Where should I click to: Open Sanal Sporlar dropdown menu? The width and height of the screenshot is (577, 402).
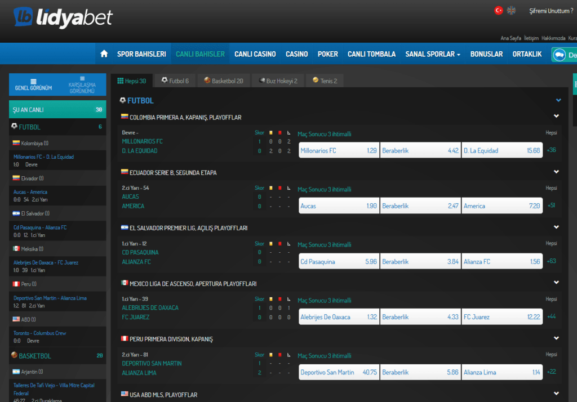[x=433, y=54]
